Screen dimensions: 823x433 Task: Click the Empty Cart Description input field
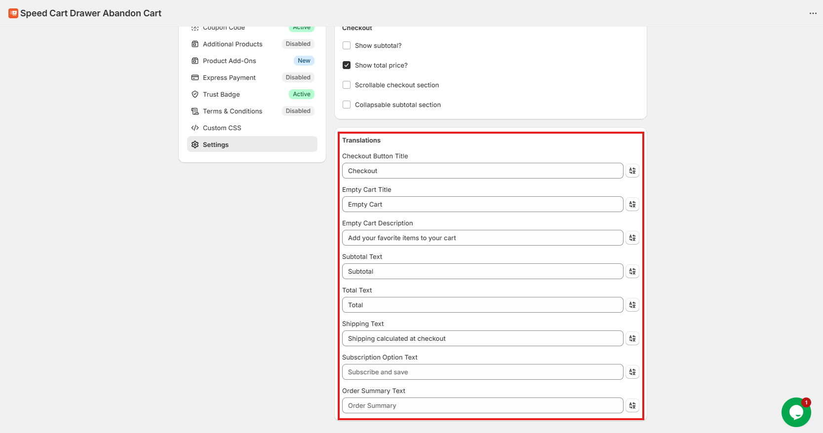[x=482, y=238]
